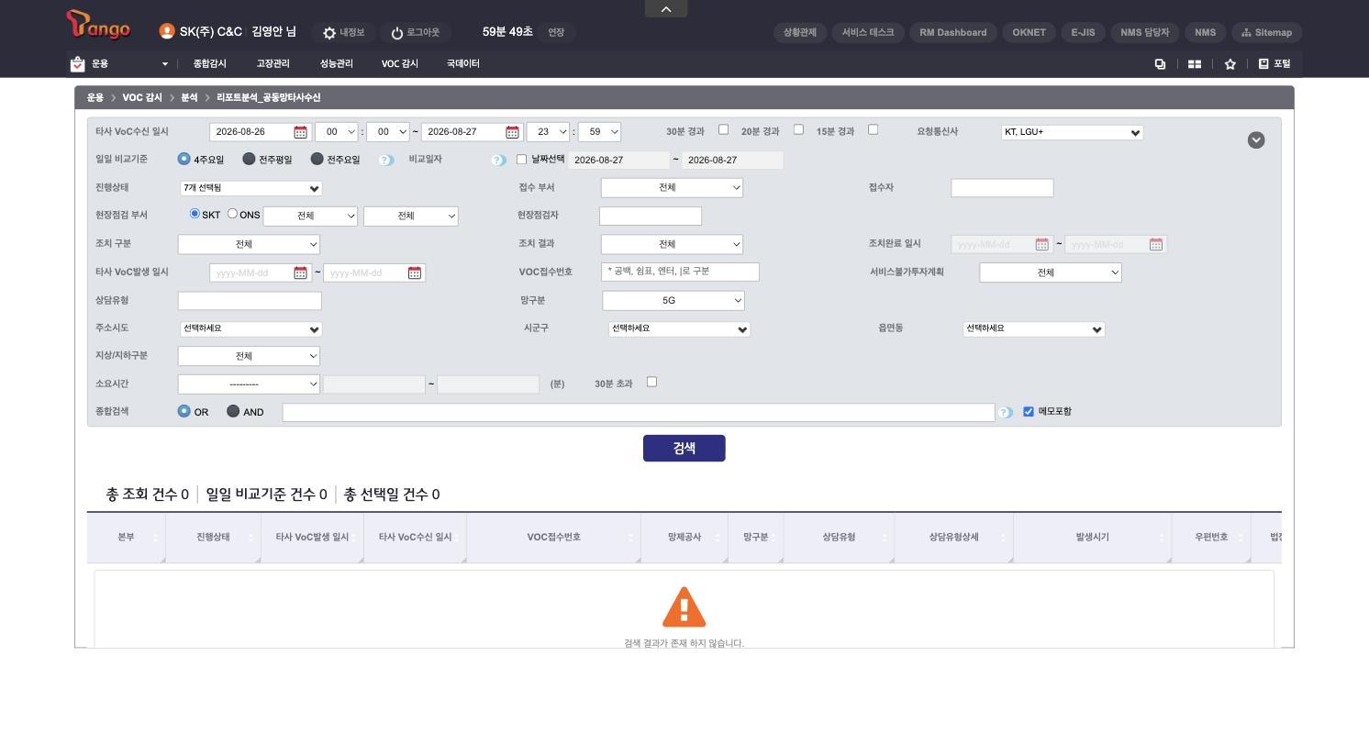Screen dimensions: 1369x745
Task: Open the 상황관제 link
Action: pos(800,32)
